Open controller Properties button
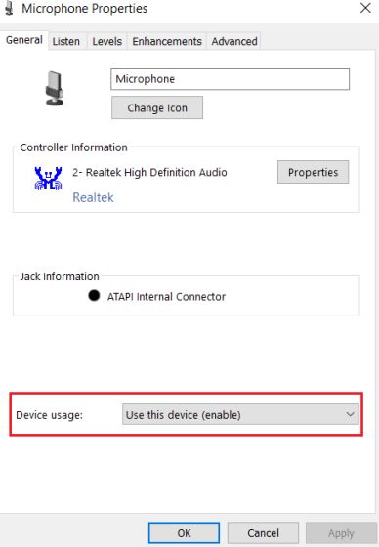Screen dimensions: 379x547 313,172
